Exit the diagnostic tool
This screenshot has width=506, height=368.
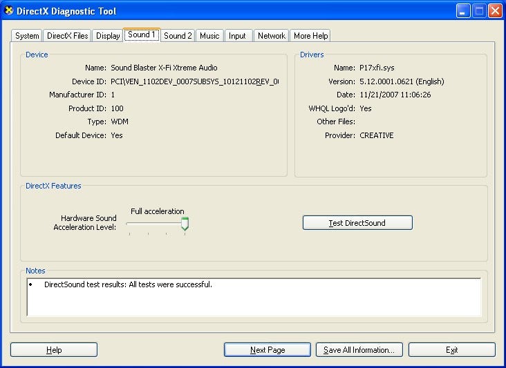(452, 350)
